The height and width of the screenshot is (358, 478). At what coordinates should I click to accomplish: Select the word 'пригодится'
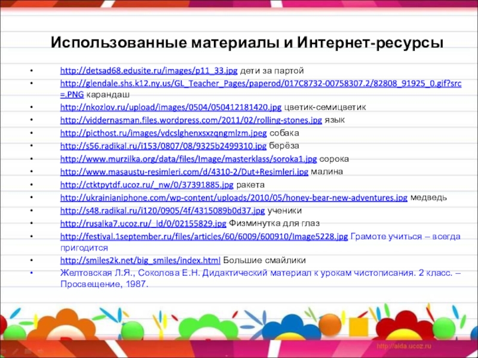(84, 248)
